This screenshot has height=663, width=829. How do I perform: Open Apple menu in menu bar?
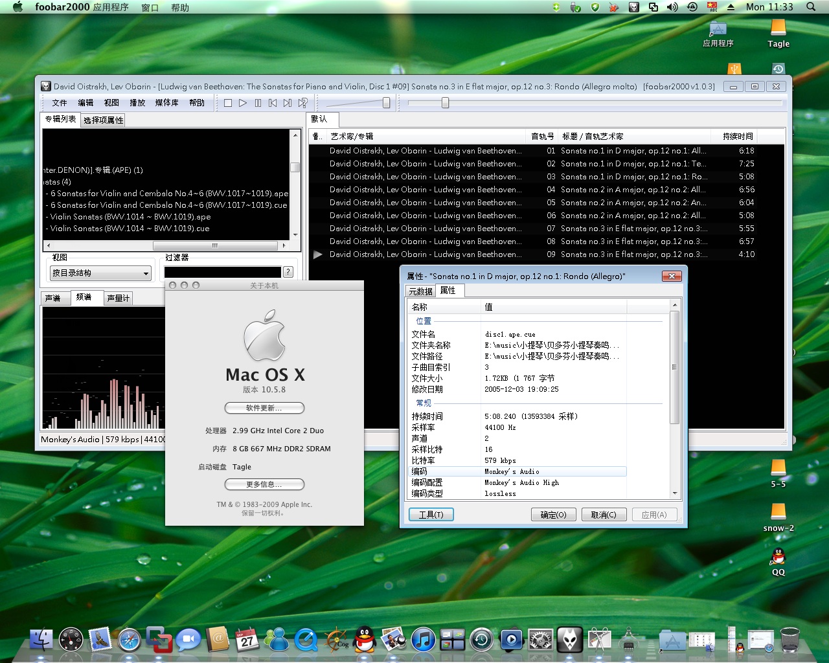(x=18, y=7)
